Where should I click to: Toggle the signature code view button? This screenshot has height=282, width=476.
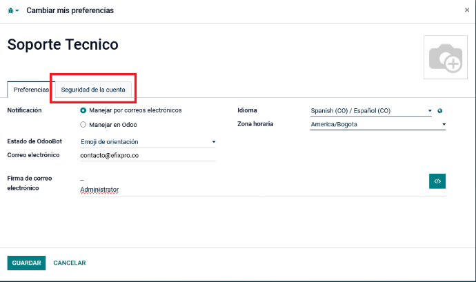pos(437,181)
